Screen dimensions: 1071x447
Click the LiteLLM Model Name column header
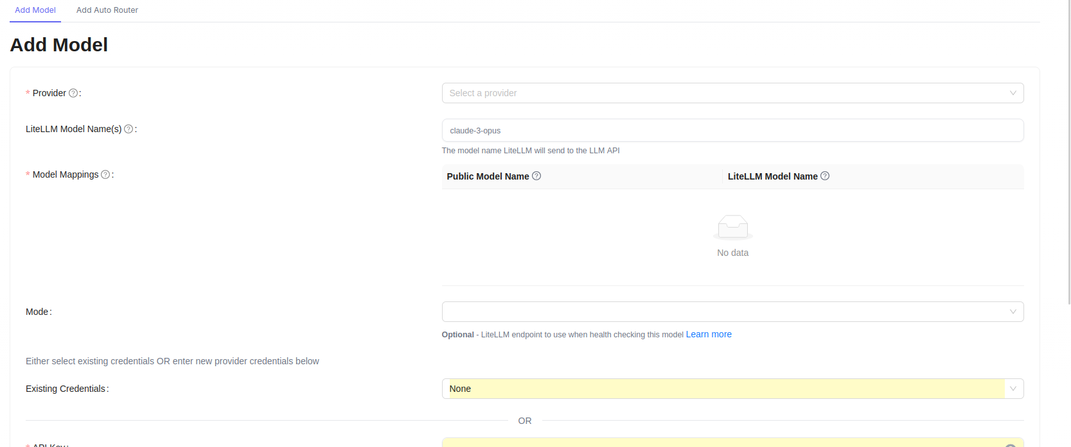point(772,176)
